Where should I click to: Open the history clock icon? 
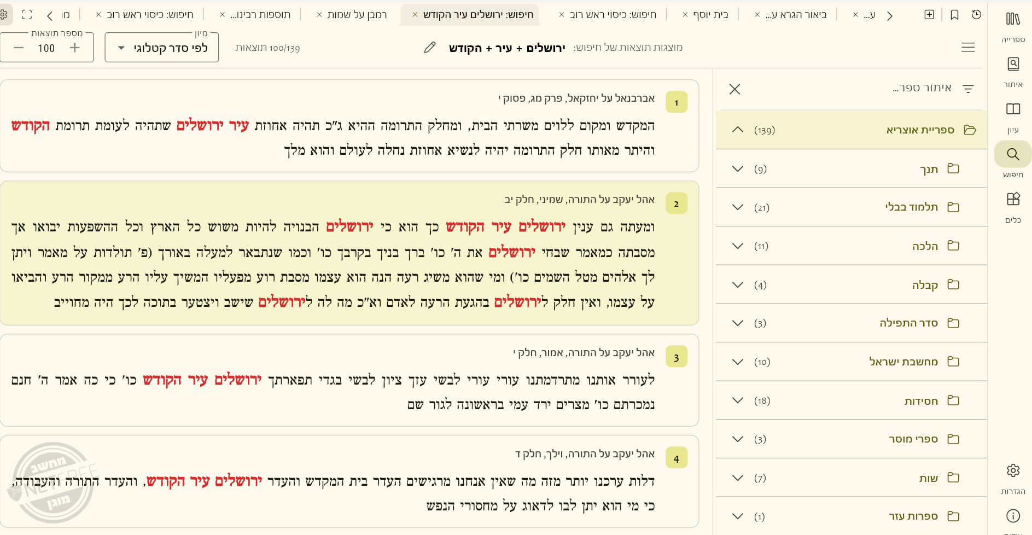976,15
